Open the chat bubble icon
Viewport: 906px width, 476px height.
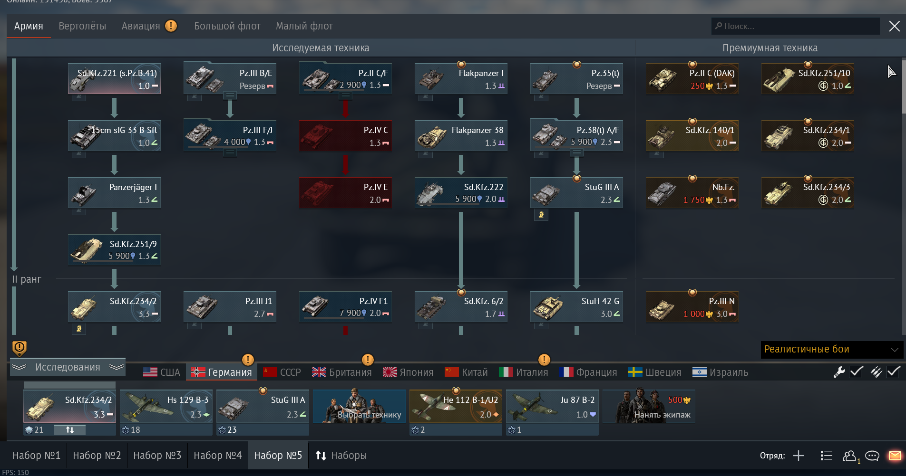pyautogui.click(x=872, y=456)
